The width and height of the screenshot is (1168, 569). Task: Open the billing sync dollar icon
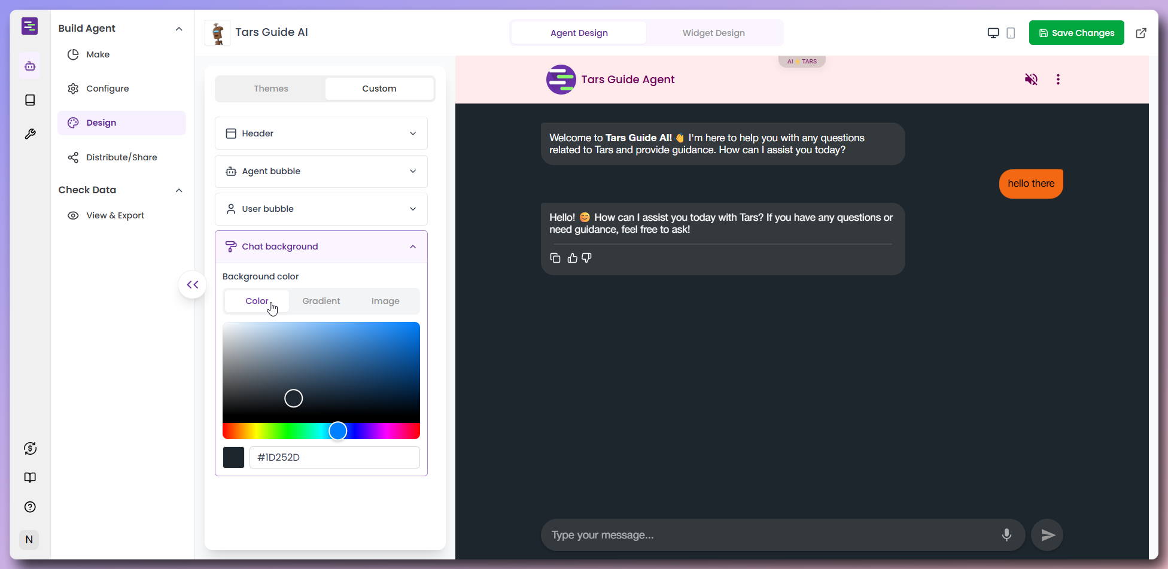pyautogui.click(x=30, y=448)
